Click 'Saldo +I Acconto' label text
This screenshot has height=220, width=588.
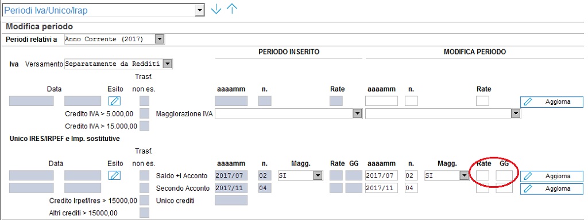181,176
